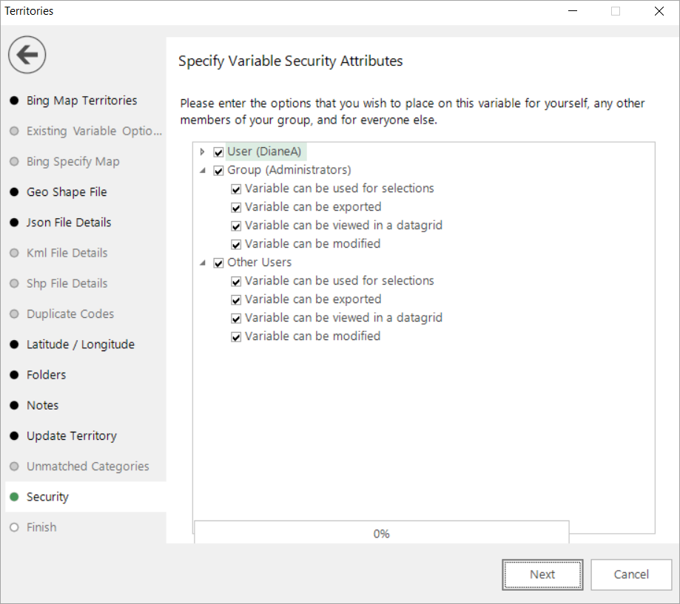Viewport: 680px width, 604px height.
Task: Toggle the Group (Administrators) checkbox
Action: click(x=218, y=171)
